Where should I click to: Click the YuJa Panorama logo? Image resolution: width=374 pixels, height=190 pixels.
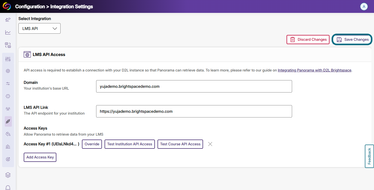pyautogui.click(x=7, y=7)
